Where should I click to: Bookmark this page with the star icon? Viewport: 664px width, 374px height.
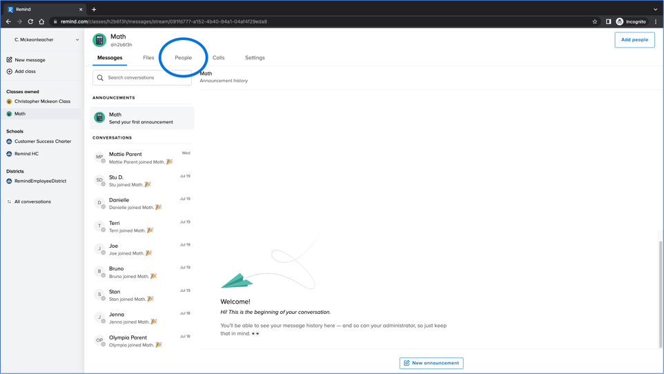(594, 21)
